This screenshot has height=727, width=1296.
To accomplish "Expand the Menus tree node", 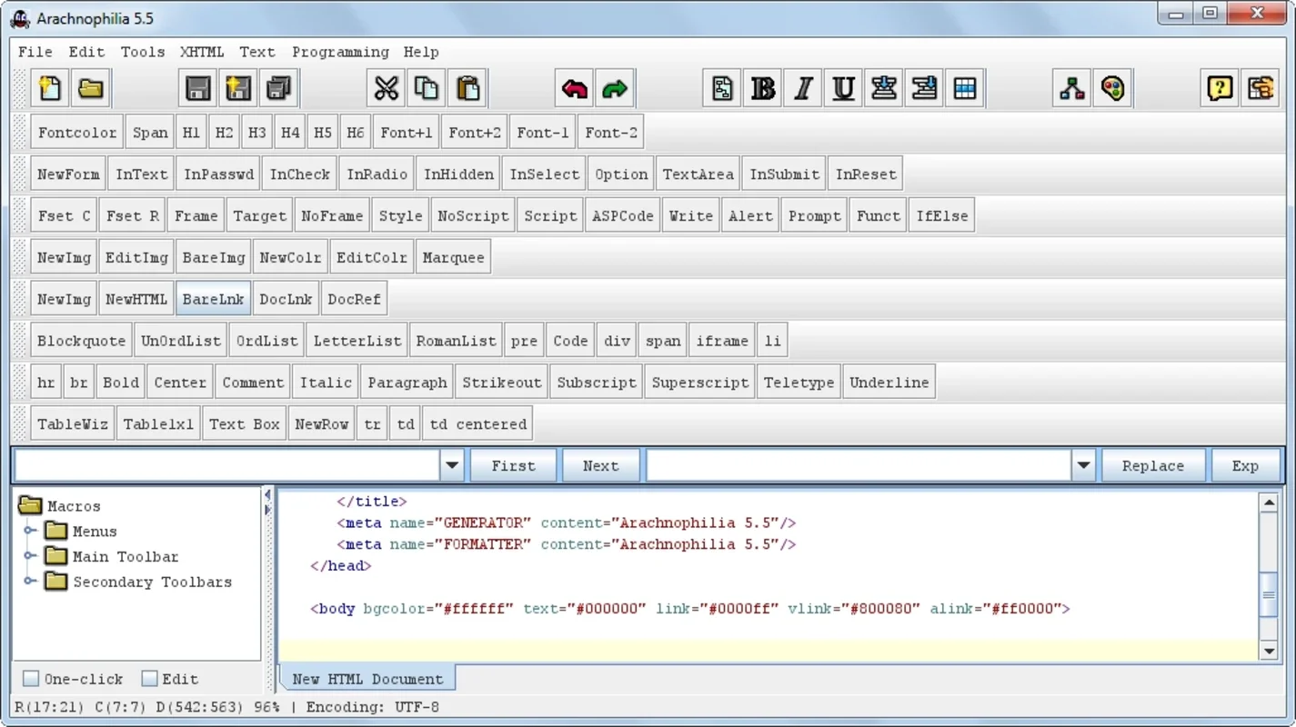I will (x=30, y=531).
